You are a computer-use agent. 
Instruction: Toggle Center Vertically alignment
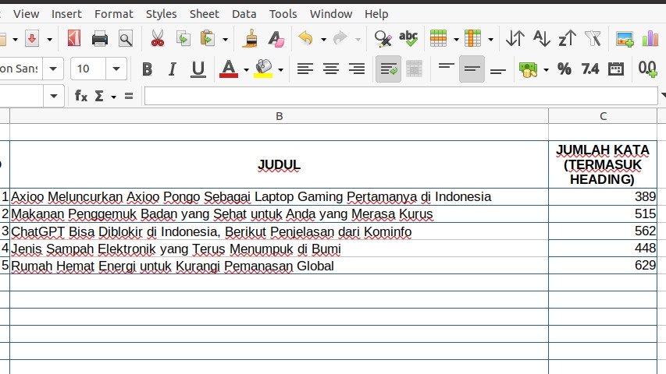tap(472, 69)
